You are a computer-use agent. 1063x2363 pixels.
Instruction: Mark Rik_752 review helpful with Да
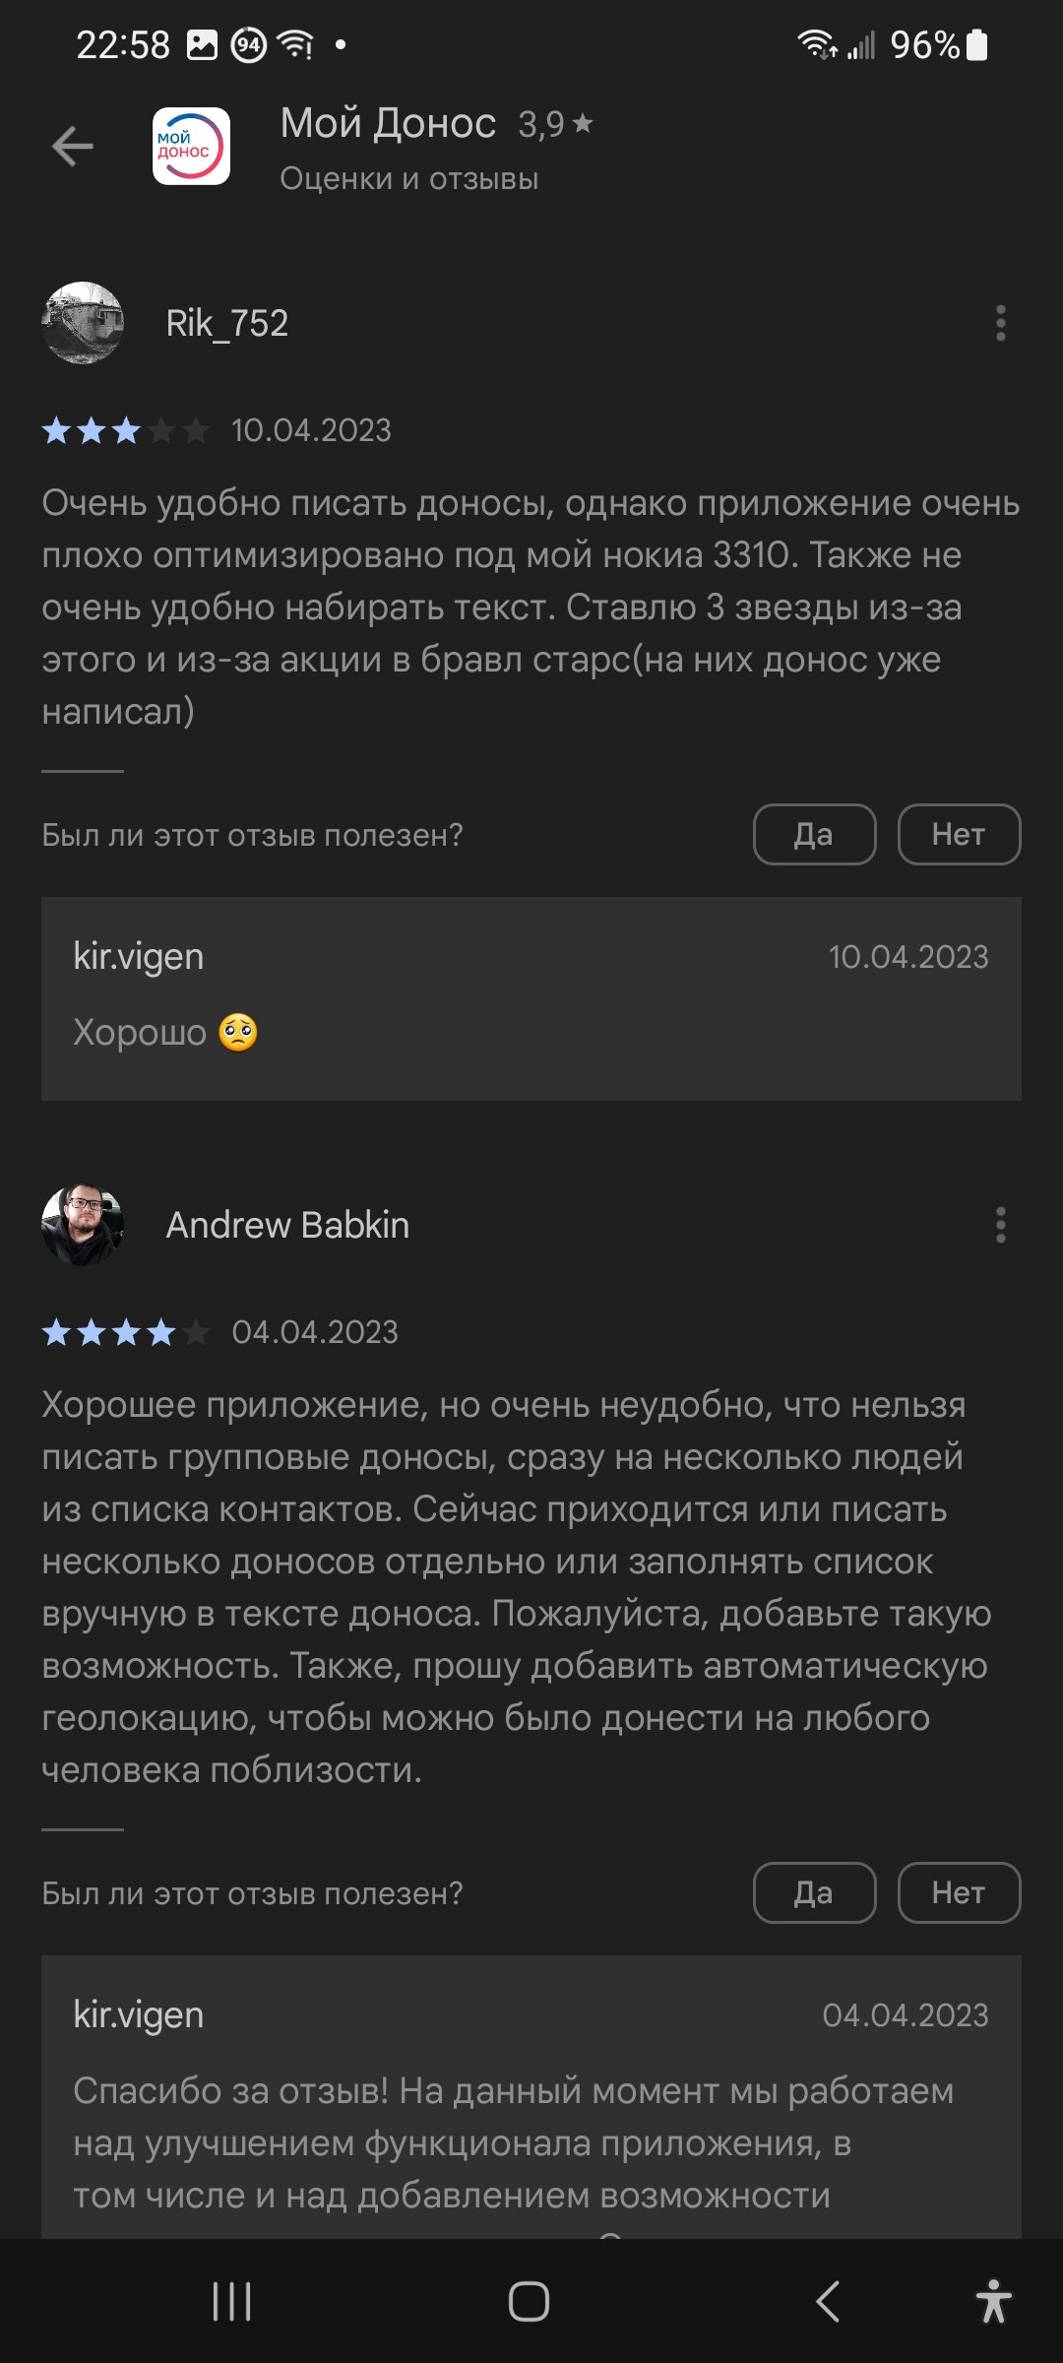[x=814, y=835]
